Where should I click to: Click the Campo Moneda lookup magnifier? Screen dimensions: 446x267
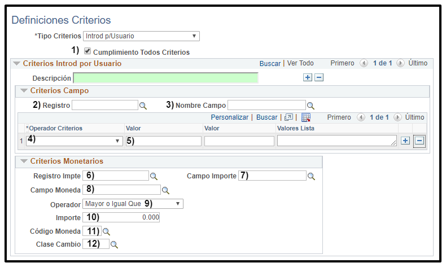(x=165, y=190)
